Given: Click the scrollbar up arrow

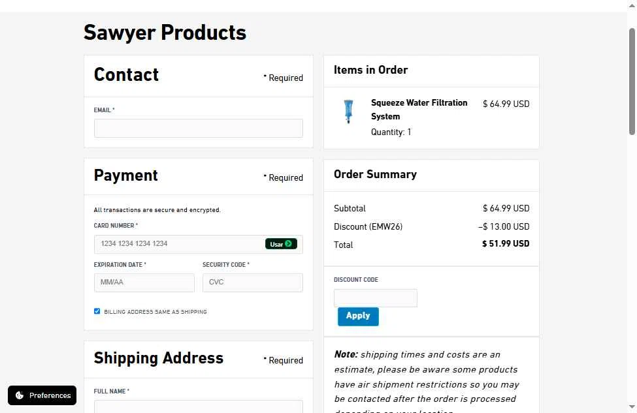Looking at the screenshot, I should coord(632,5).
